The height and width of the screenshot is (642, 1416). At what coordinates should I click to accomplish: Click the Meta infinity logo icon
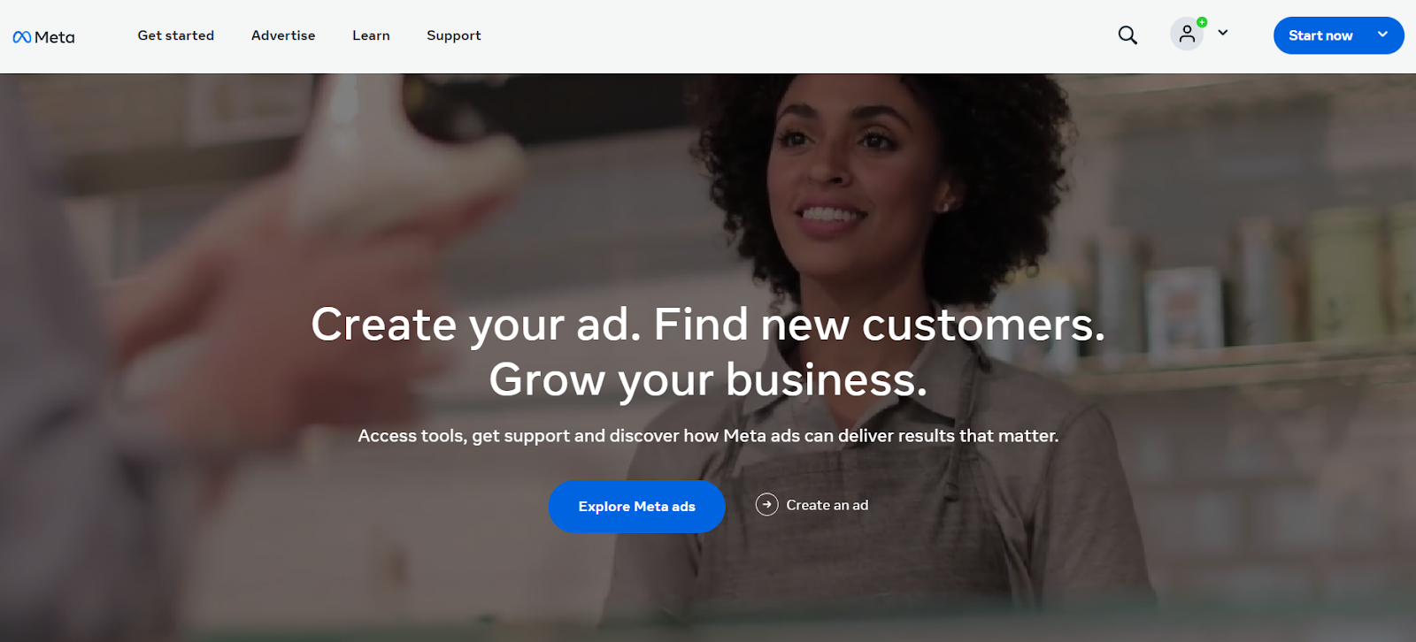[x=22, y=37]
